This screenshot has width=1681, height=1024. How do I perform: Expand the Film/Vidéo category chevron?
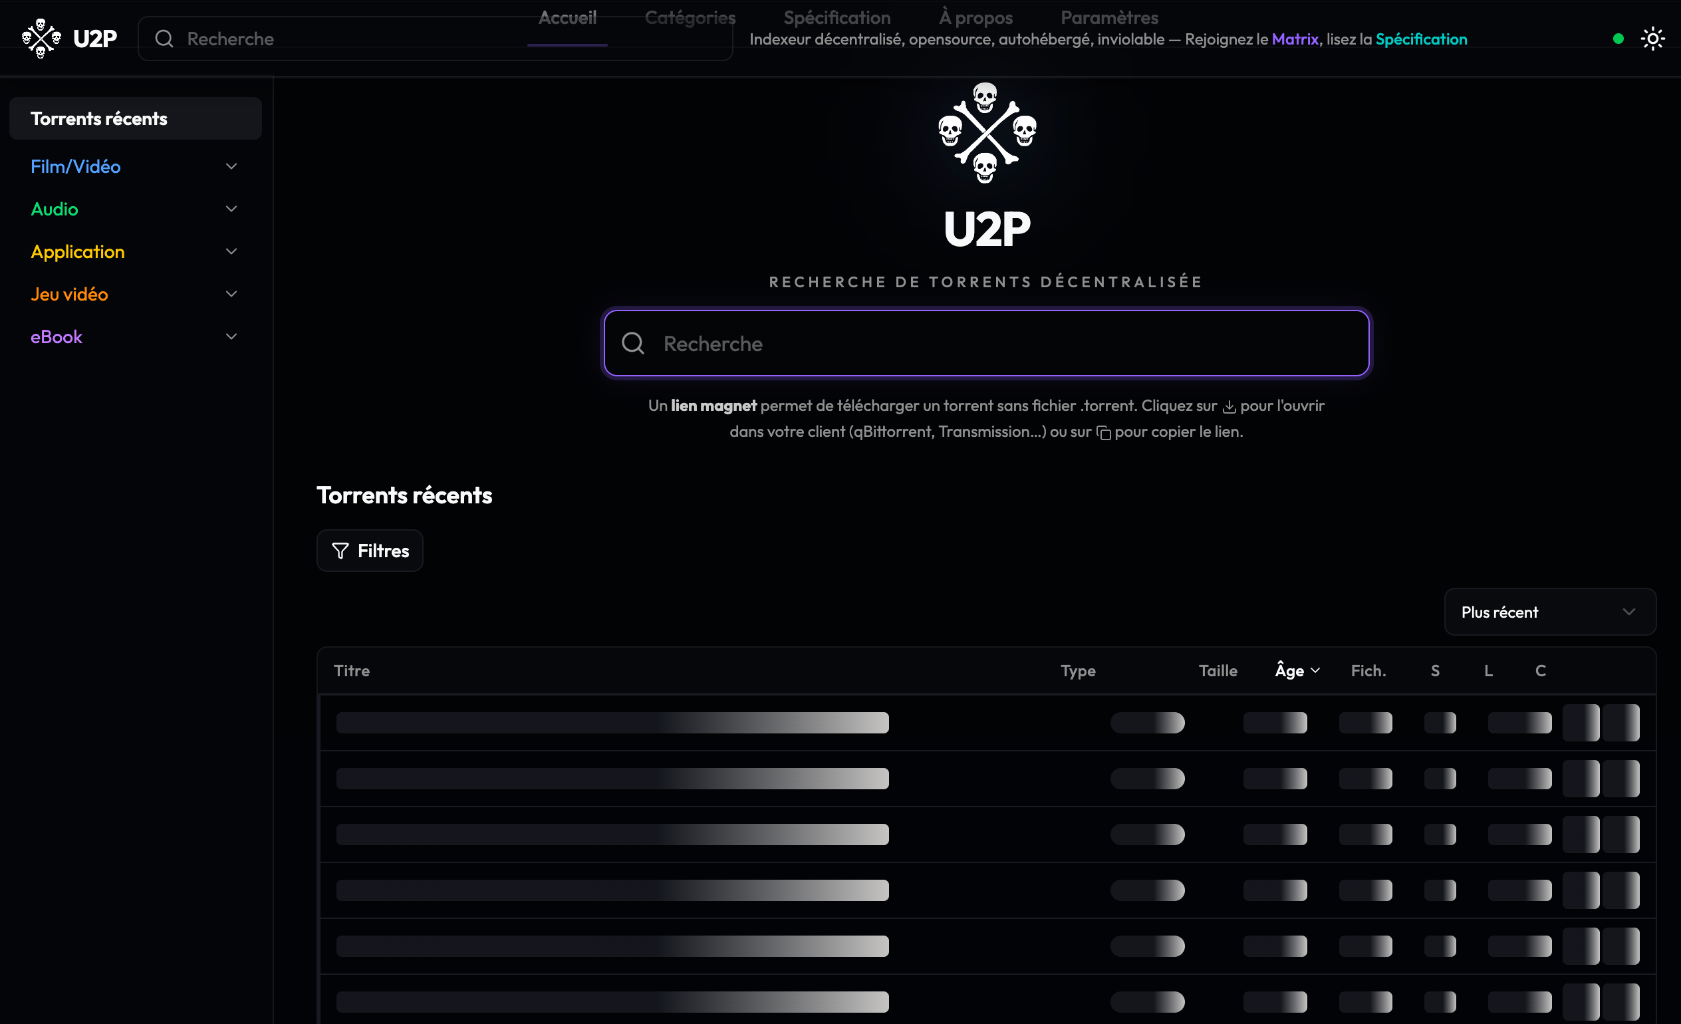click(x=231, y=166)
